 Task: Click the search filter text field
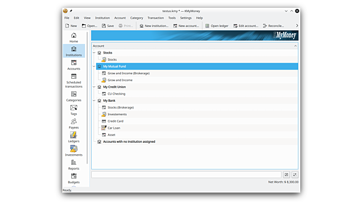click(186, 175)
